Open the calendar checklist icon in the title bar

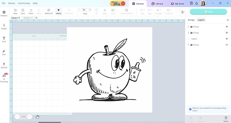(x=191, y=3)
